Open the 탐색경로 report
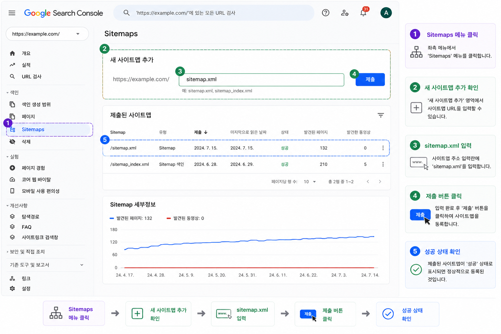Screen dimensions: 501x334 [x=31, y=217]
